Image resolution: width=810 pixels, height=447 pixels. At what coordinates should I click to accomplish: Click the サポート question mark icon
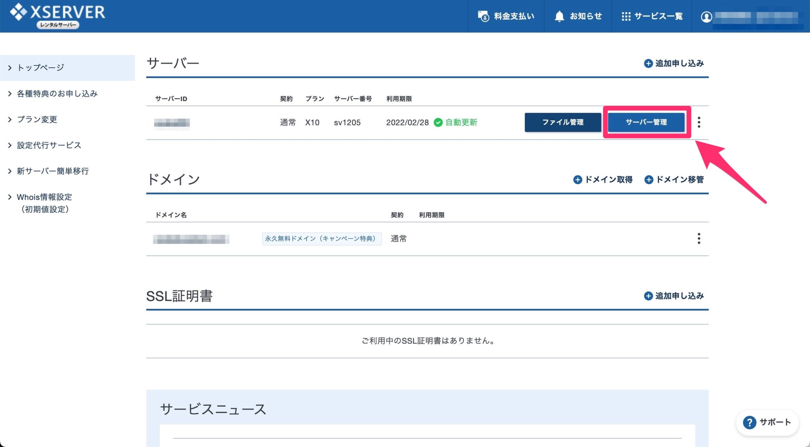749,422
